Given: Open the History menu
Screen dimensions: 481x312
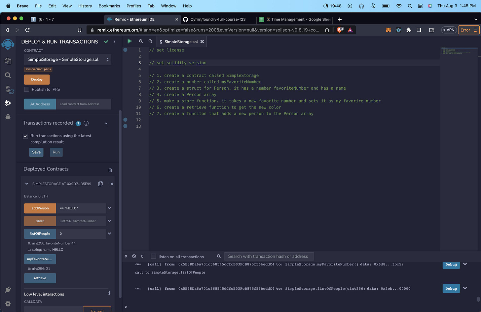Looking at the screenshot, I should (x=85, y=6).
